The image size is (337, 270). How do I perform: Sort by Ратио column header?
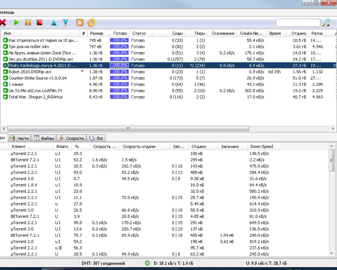pyautogui.click(x=317, y=33)
